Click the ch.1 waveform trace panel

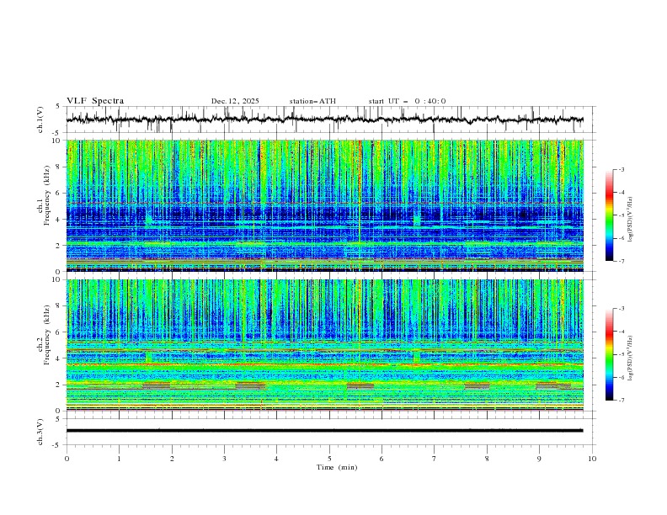331,119
